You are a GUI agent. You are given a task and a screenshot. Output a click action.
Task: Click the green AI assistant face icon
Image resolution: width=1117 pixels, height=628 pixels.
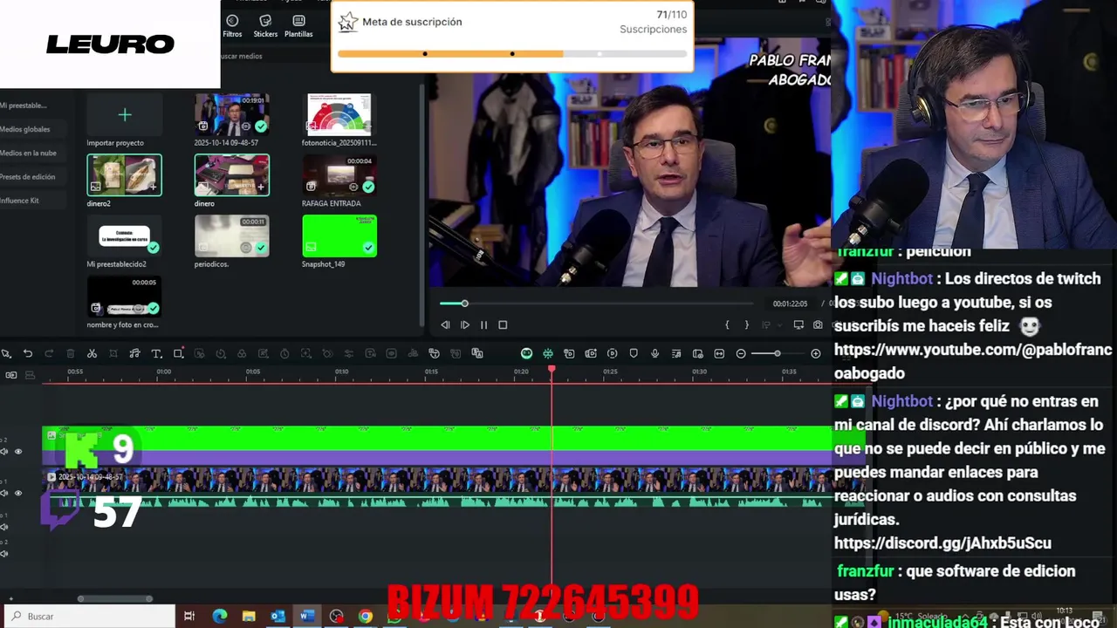point(526,353)
